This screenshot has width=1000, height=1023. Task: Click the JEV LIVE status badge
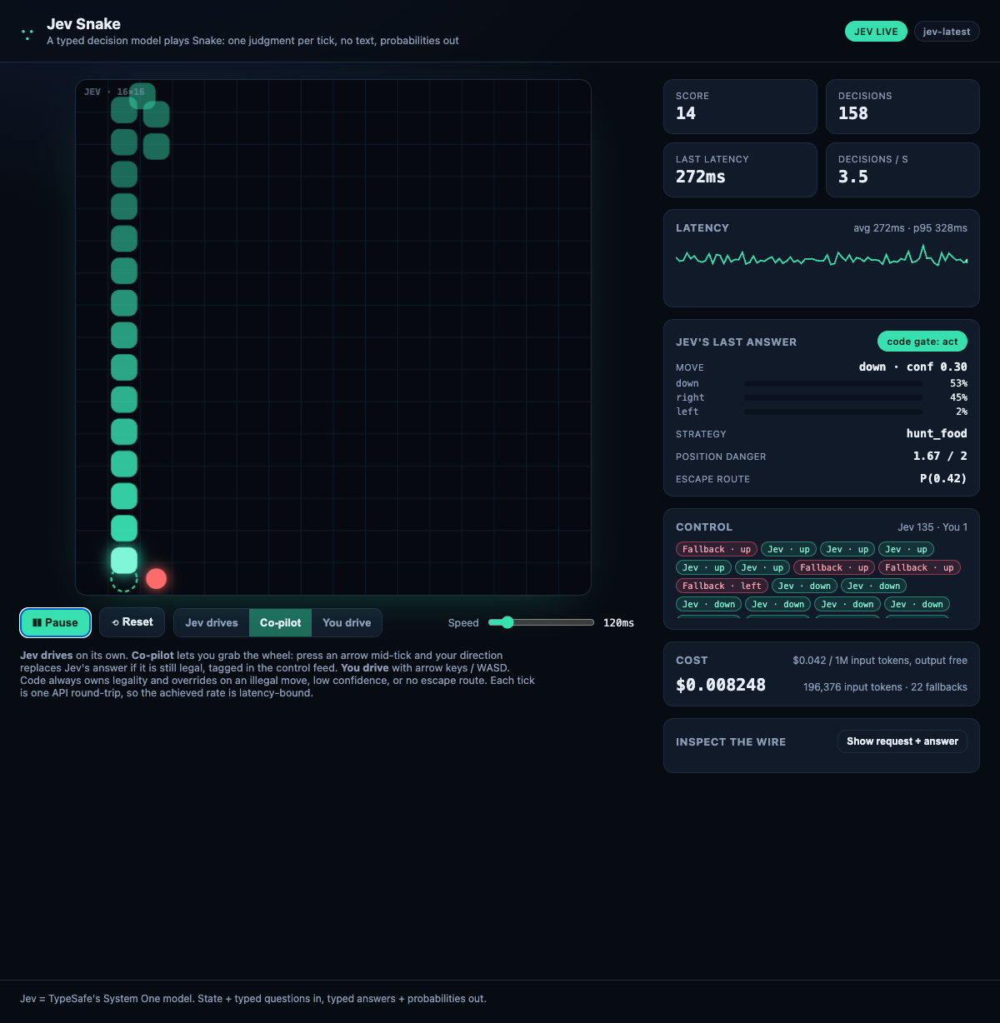[x=876, y=32]
